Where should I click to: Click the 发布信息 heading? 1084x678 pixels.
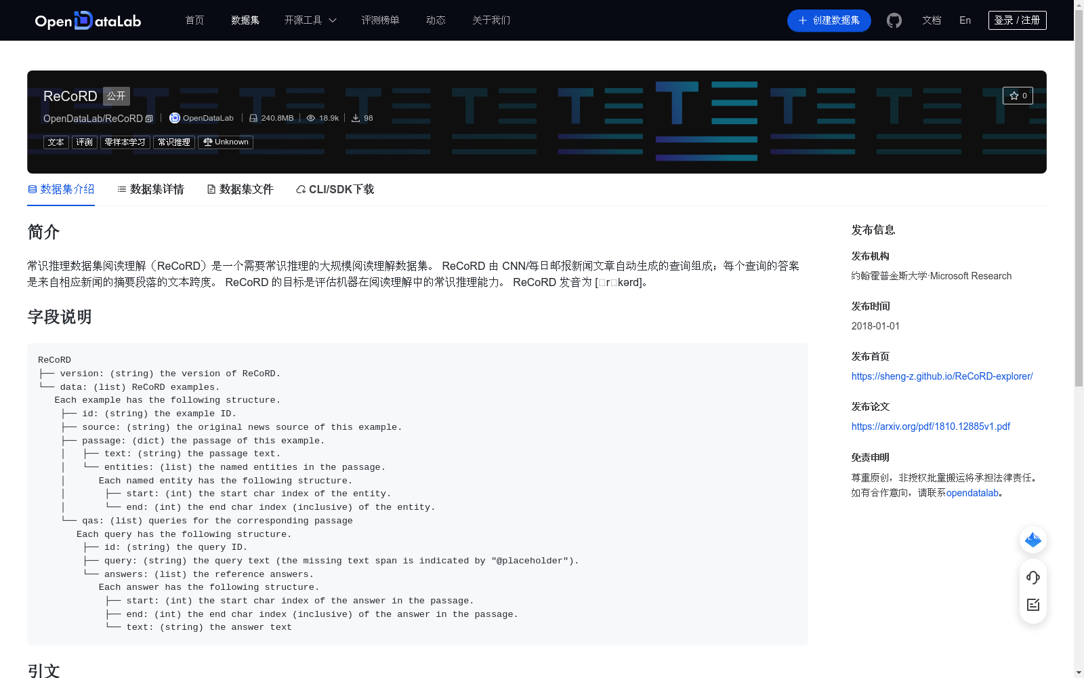tap(873, 230)
